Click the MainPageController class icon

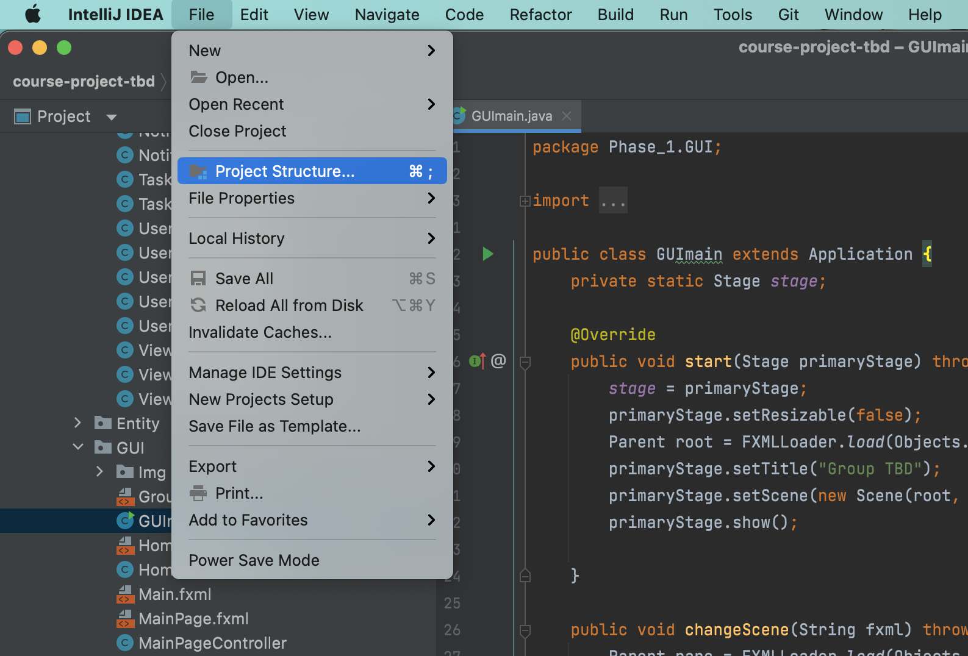tap(125, 643)
